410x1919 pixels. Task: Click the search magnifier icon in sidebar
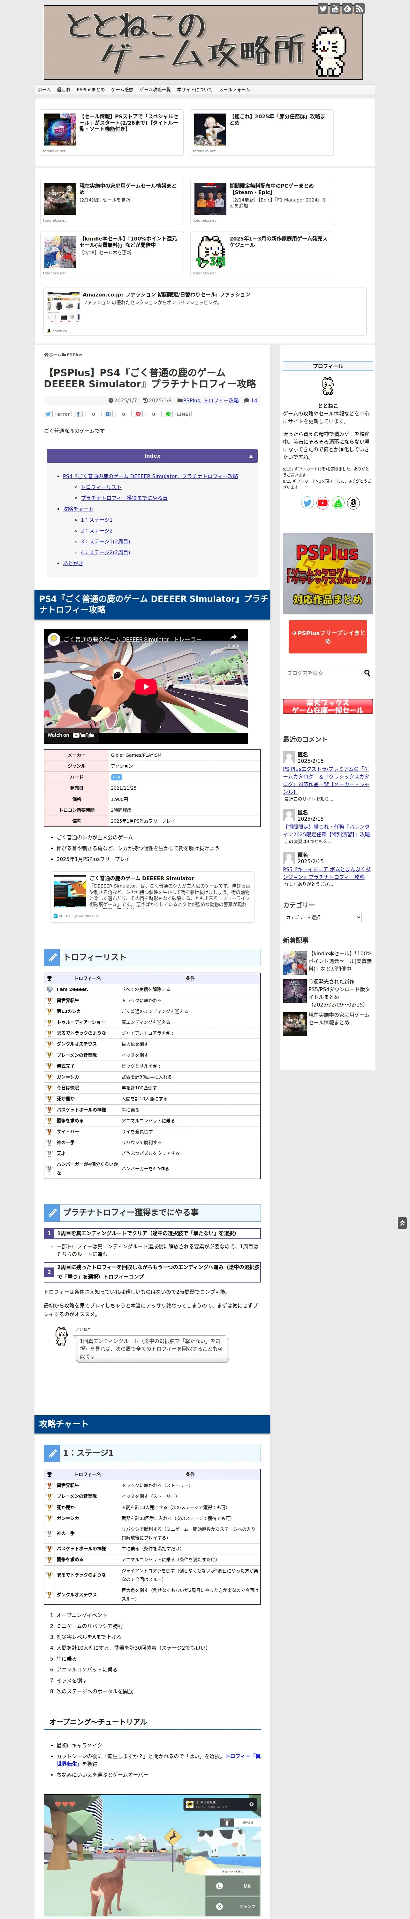tap(367, 673)
